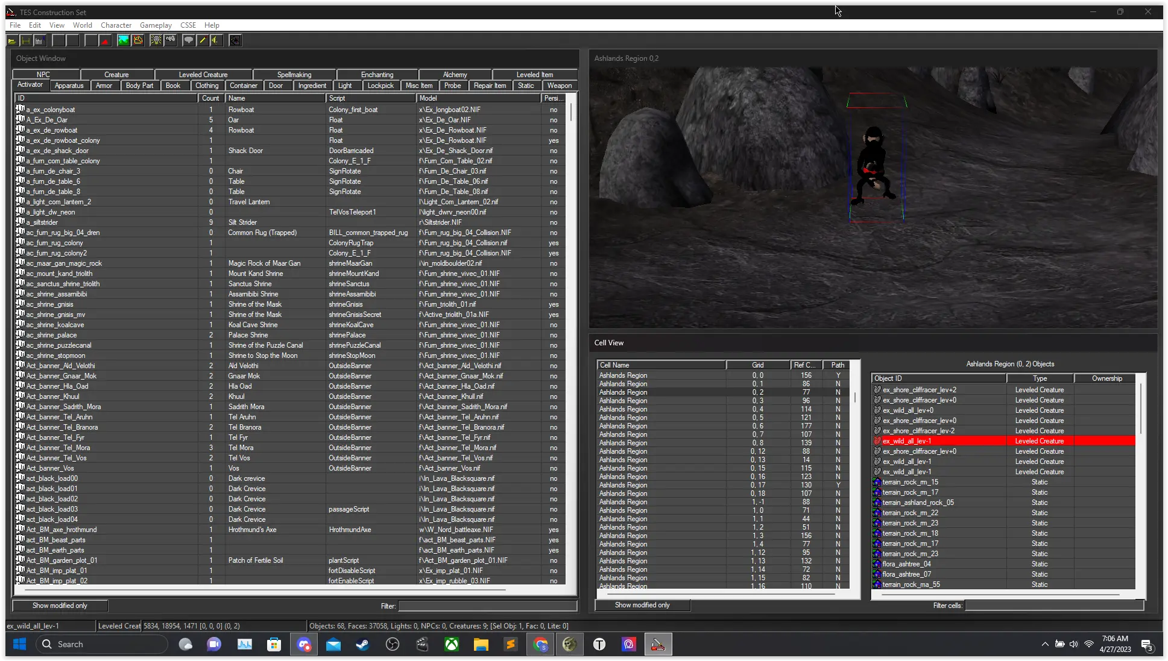Screen dimensions: 1168x661
Task: Switch to the Weapon tab
Action: click(560, 86)
